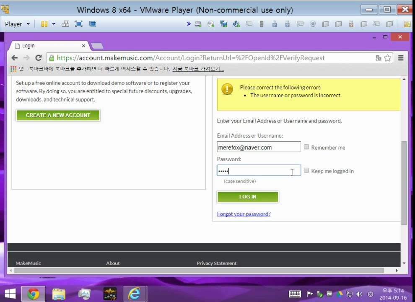Click the volume speaker tray icon

click(x=359, y=294)
